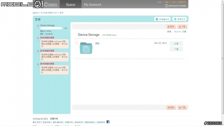
Task: Click the drive icon beside Device Storage
Action: pyautogui.click(x=38, y=25)
